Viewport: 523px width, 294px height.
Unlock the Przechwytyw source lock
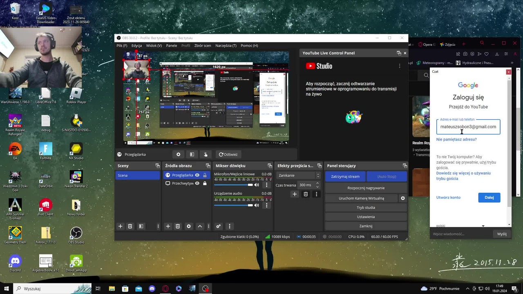205,183
